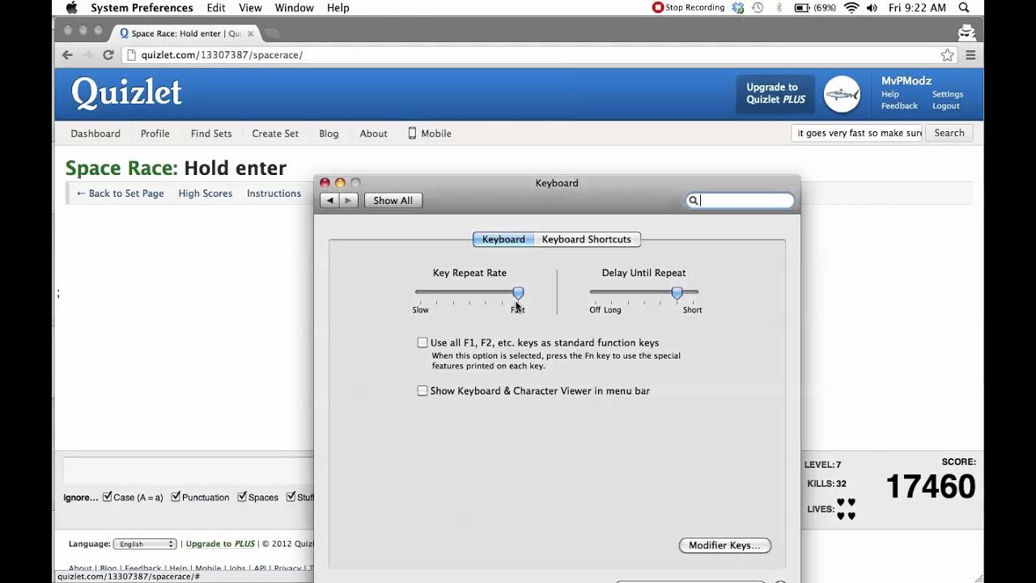
Task: Open the Time Machine menu bar icon
Action: (758, 8)
